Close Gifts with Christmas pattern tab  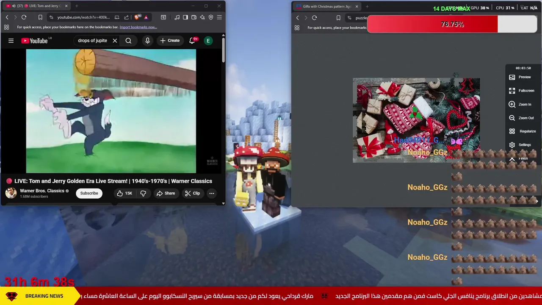(x=357, y=6)
